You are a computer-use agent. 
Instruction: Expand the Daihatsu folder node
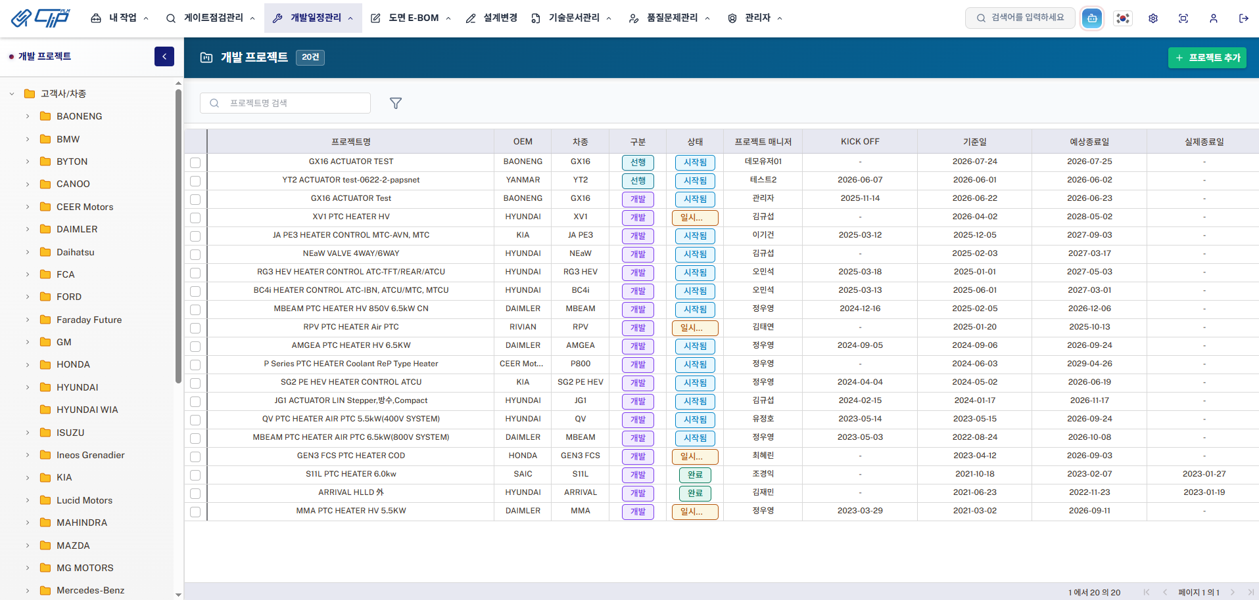point(28,252)
